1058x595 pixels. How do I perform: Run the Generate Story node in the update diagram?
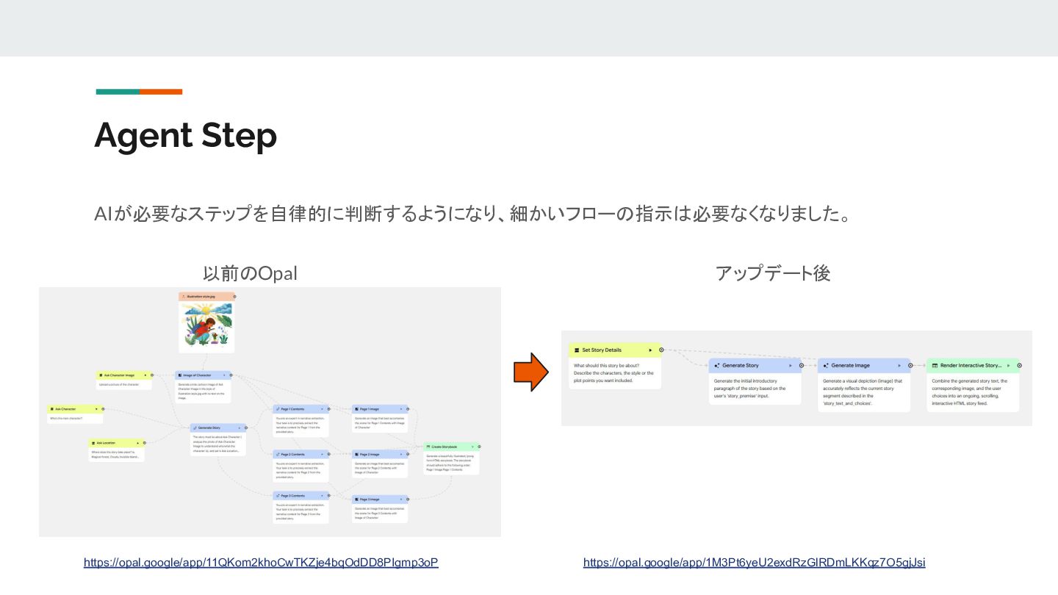tap(791, 365)
